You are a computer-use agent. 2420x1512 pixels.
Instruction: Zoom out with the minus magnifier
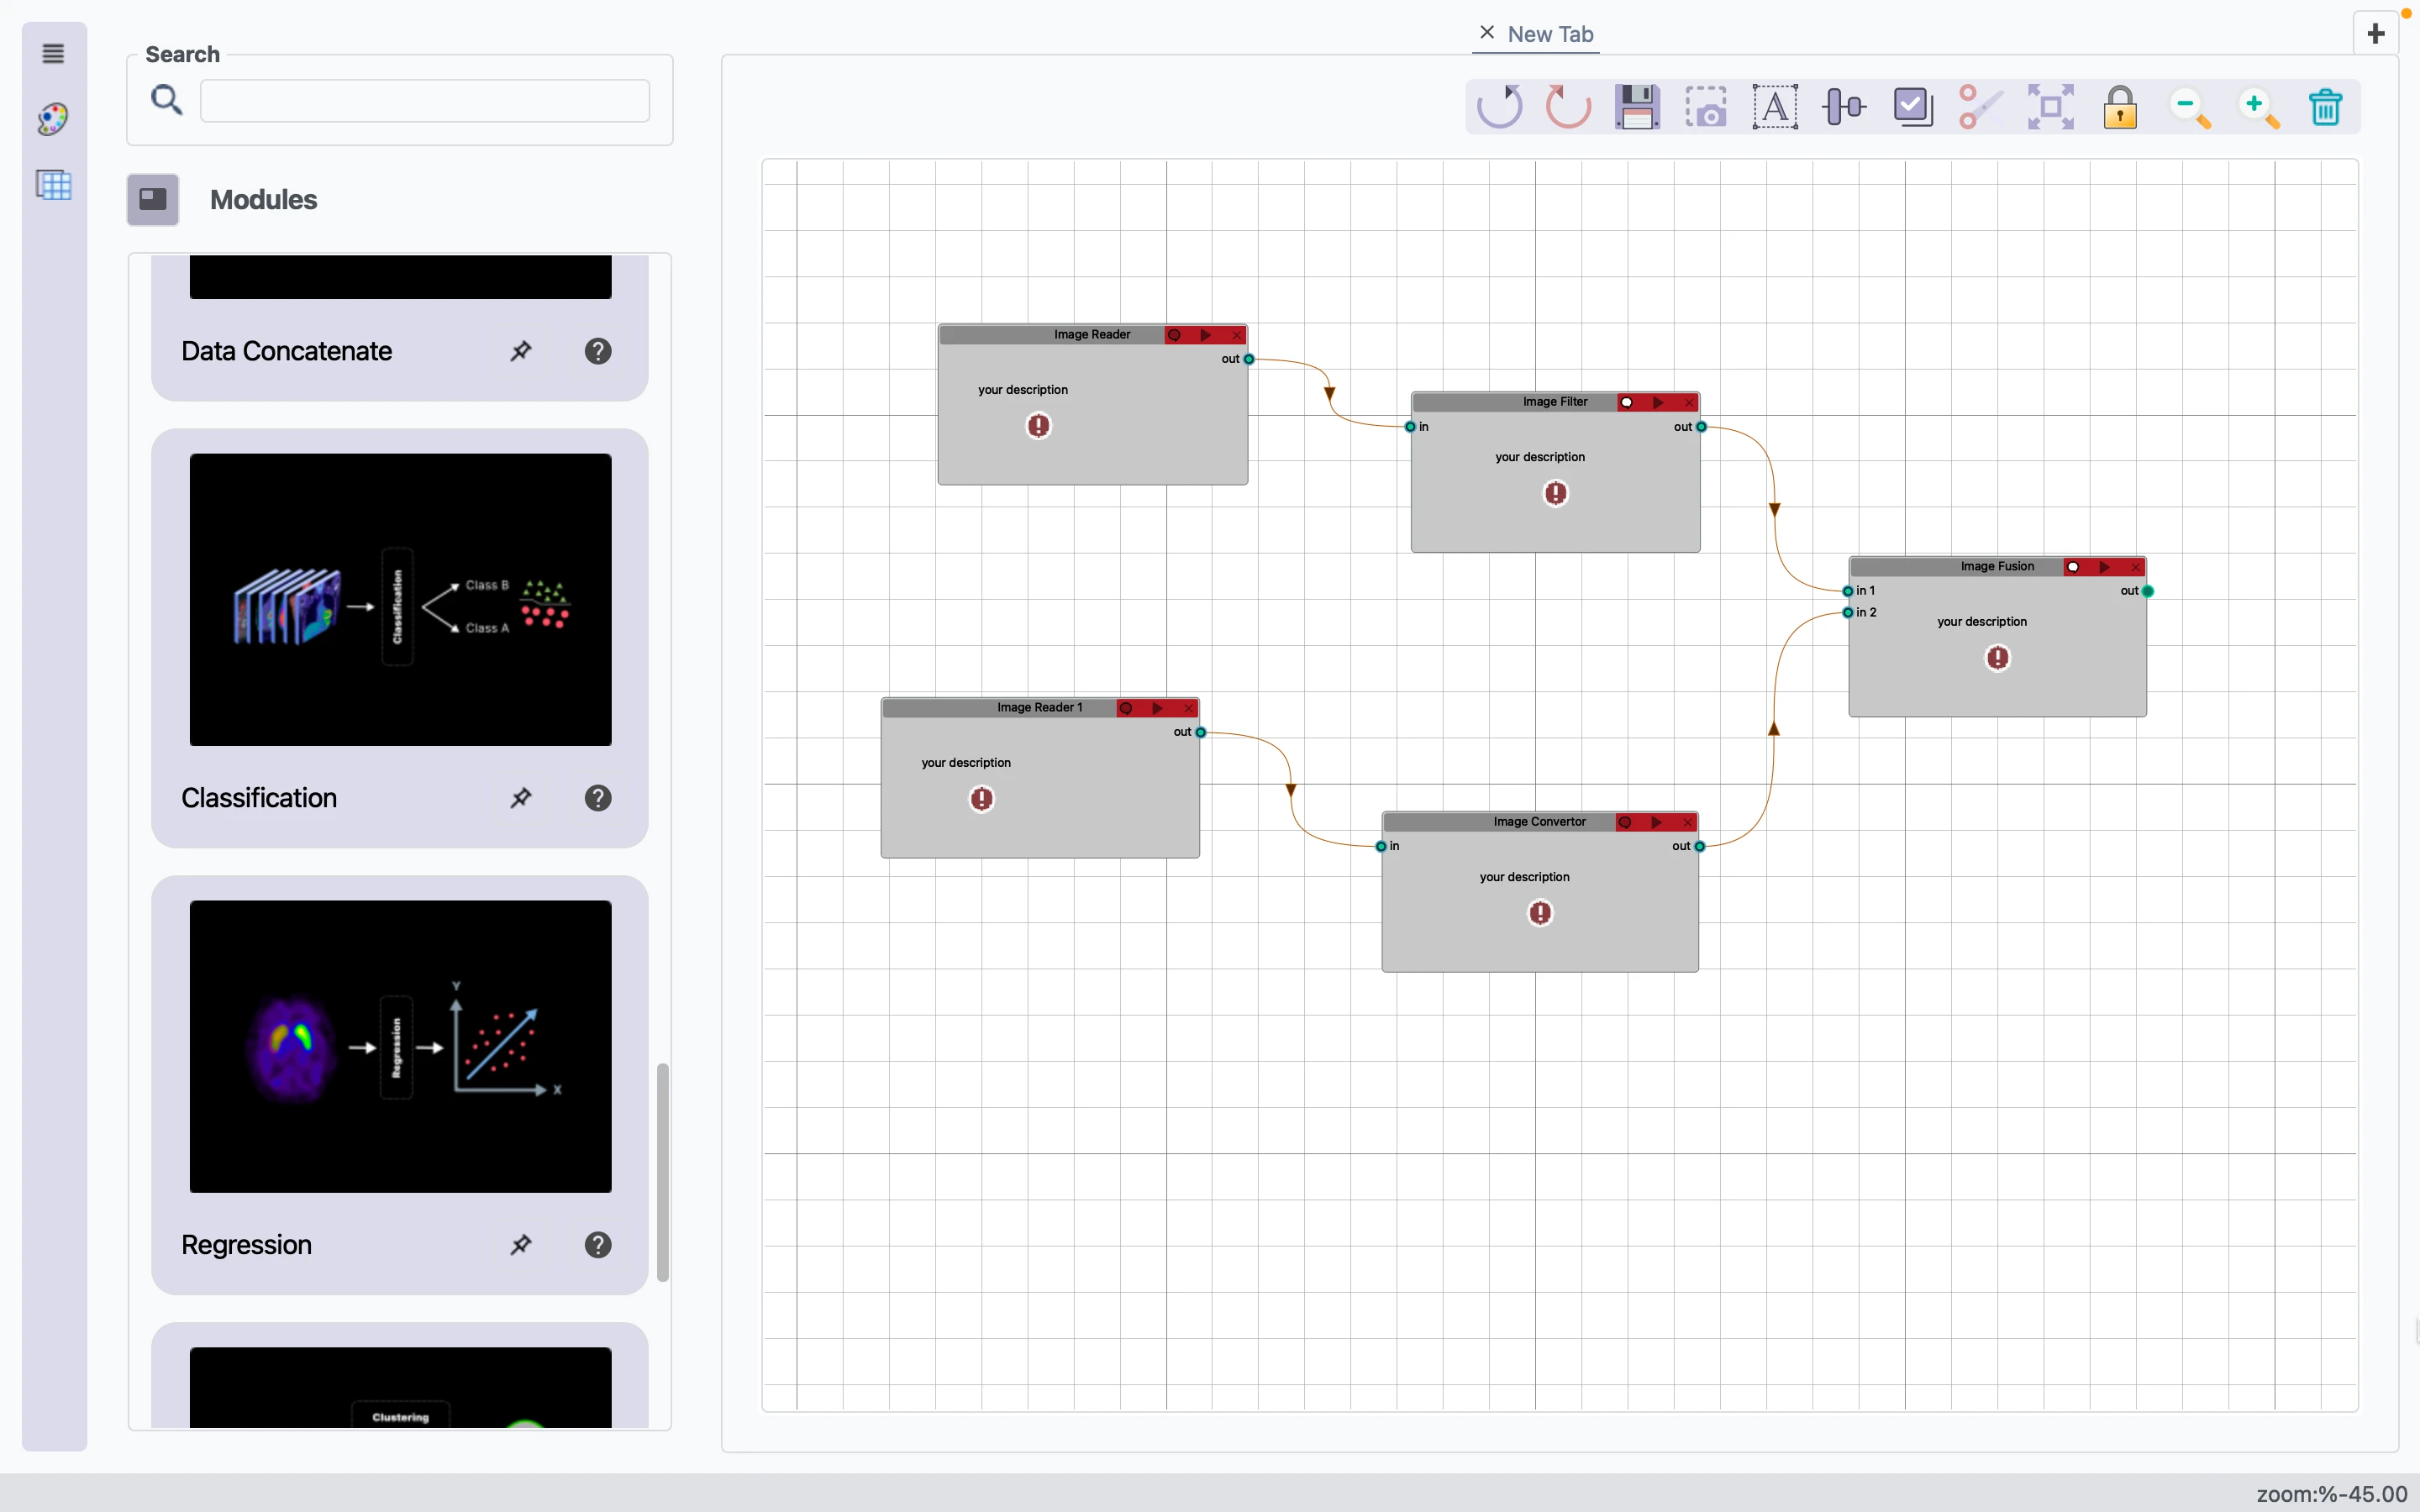[x=2189, y=107]
